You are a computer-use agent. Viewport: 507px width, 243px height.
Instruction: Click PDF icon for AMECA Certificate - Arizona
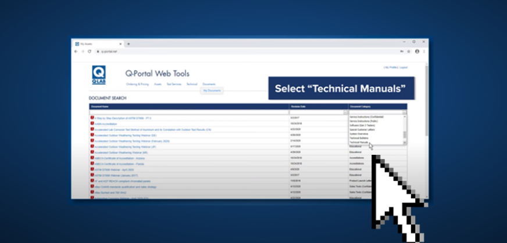(x=92, y=158)
